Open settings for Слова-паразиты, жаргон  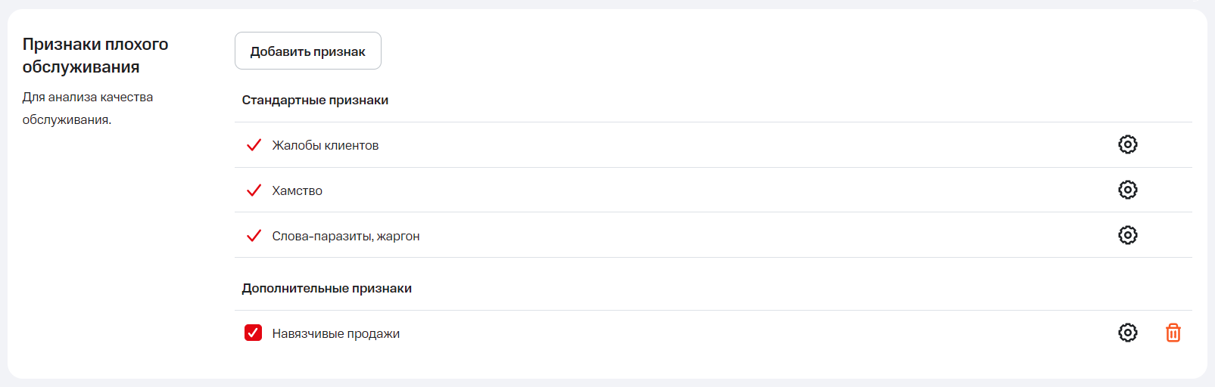1127,235
